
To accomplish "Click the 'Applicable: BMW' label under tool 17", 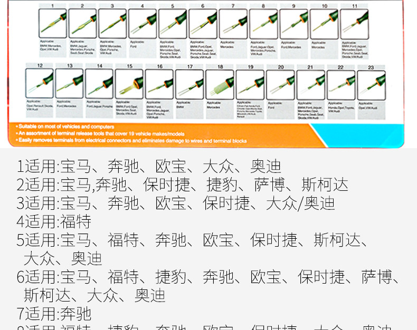I will click(184, 105).
